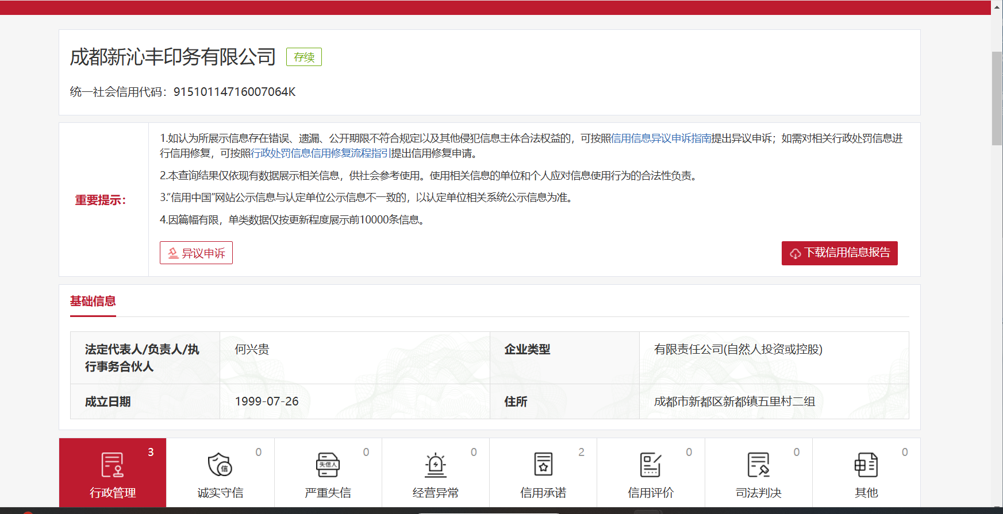Open the 信用承诺 document icon
The height and width of the screenshot is (514, 1003).
coord(543,465)
